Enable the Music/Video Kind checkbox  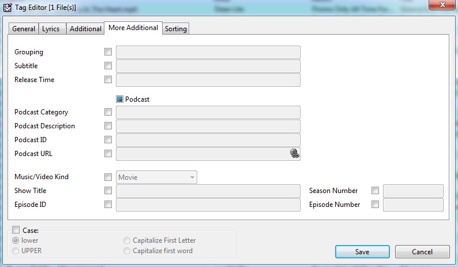click(x=108, y=177)
